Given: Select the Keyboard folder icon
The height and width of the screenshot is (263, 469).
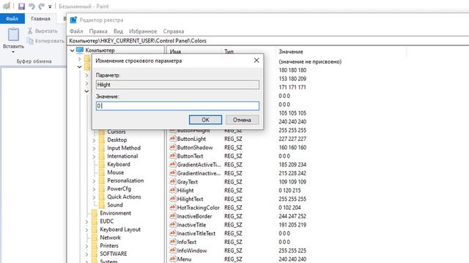Looking at the screenshot, I should tap(102, 164).
